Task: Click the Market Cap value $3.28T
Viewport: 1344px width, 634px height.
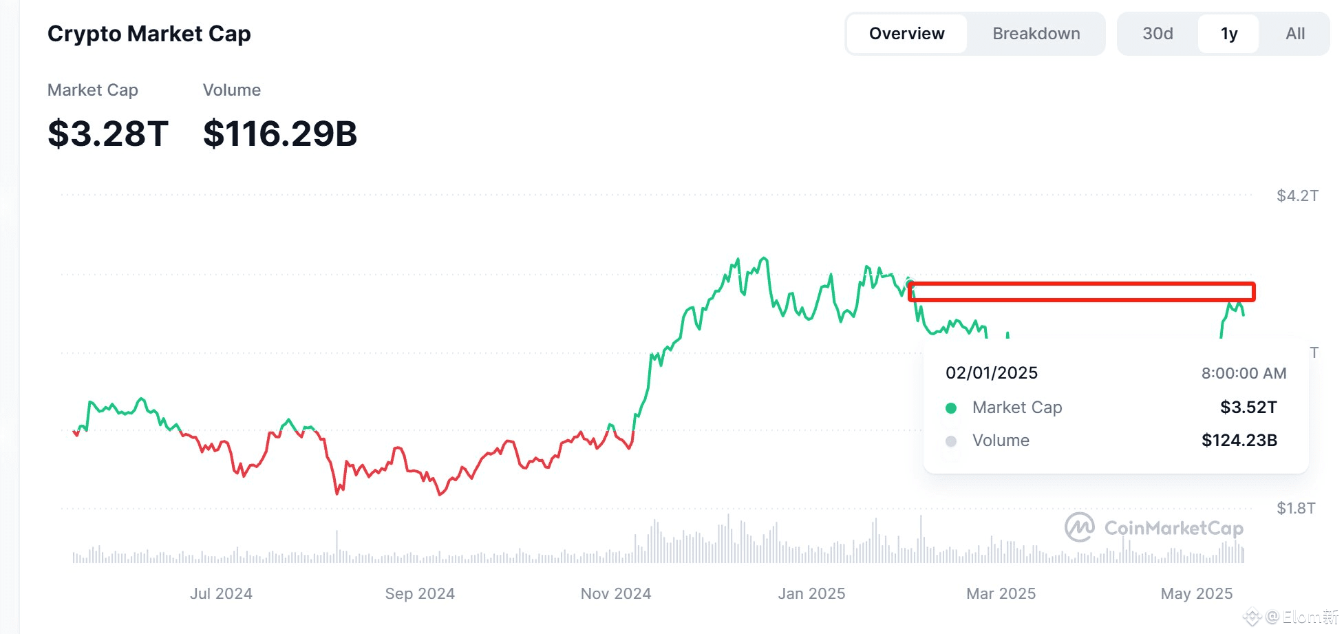Action: [106, 134]
